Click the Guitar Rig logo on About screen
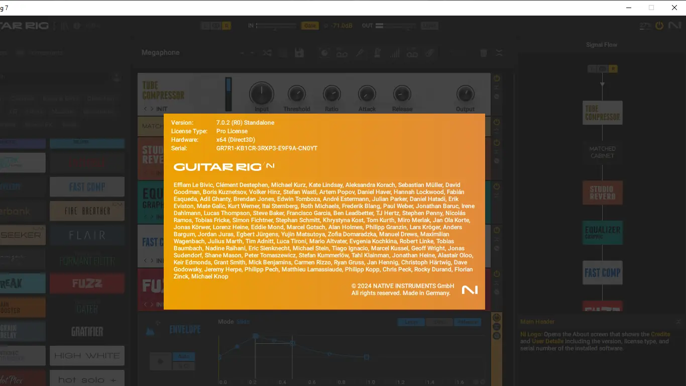Screen dimensions: 686x386 [224, 166]
